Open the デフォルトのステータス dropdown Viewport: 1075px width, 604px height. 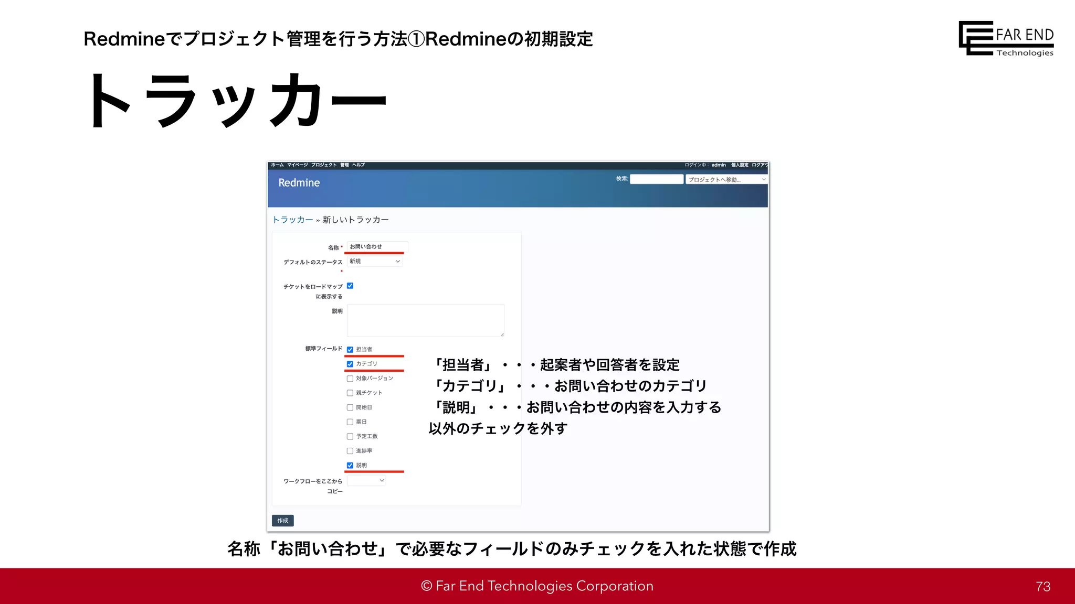(x=375, y=261)
